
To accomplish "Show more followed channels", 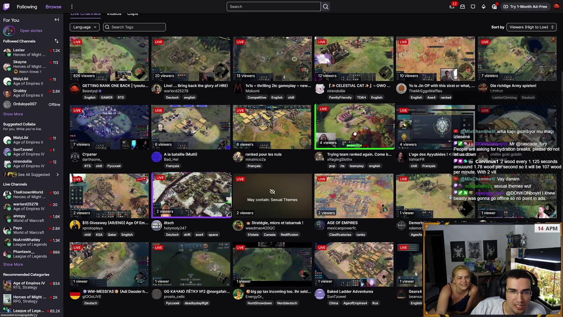I will point(13,114).
